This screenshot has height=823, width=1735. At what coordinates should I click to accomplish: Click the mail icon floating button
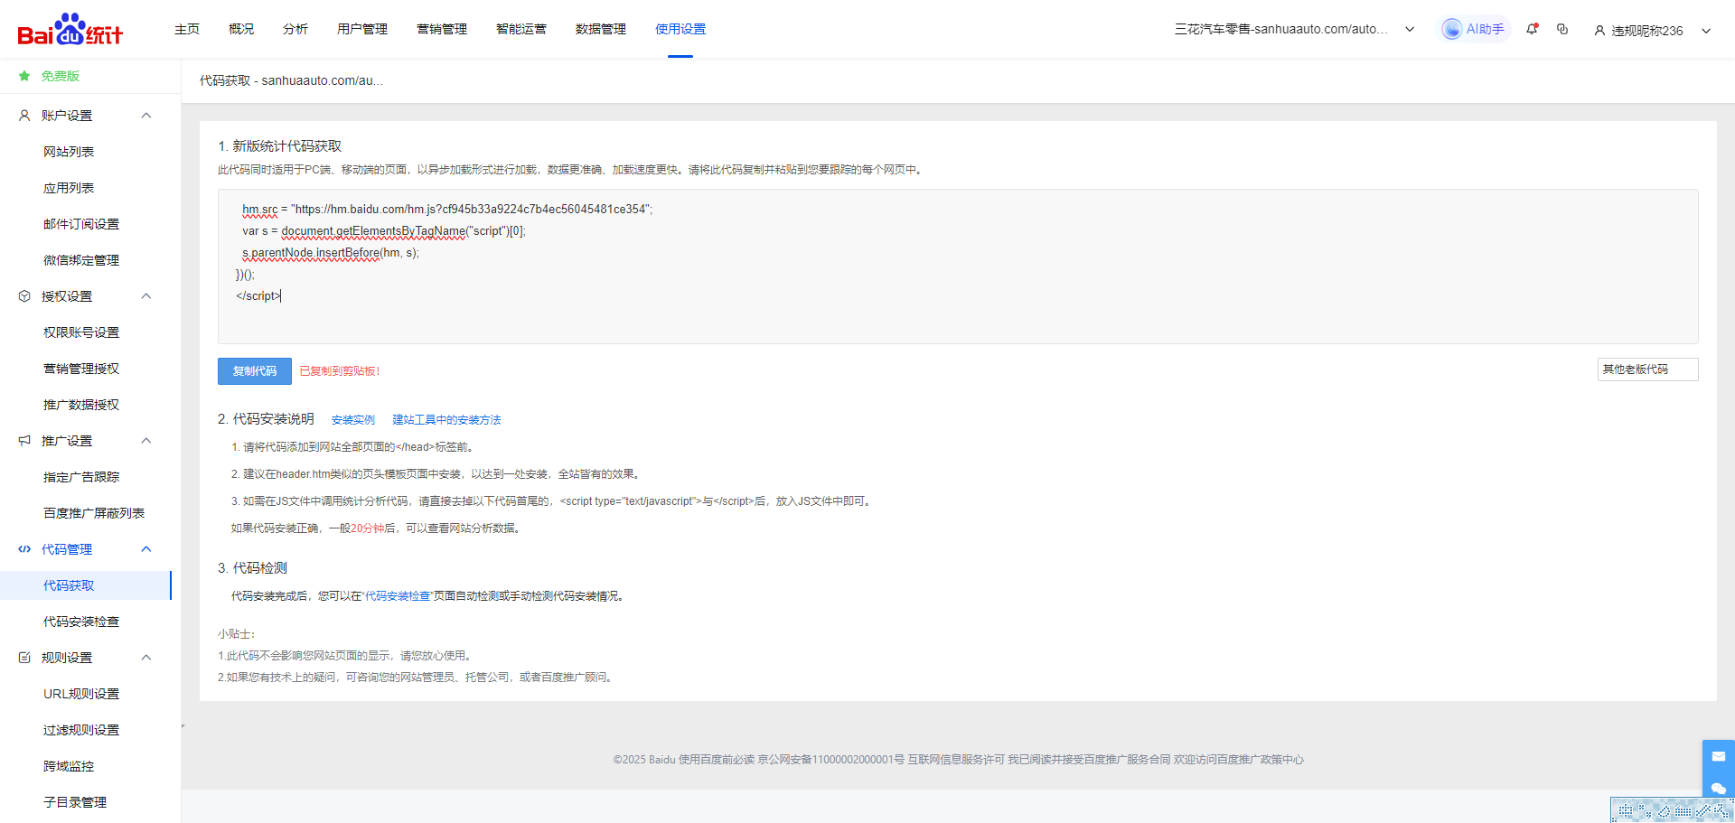coord(1718,756)
